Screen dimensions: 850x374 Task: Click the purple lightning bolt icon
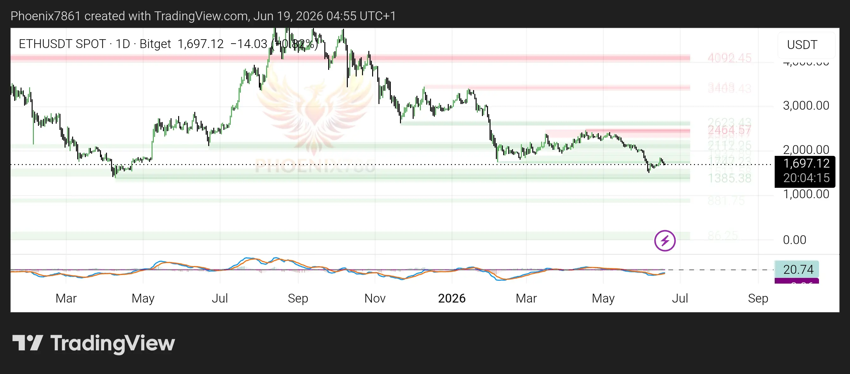[x=665, y=241]
